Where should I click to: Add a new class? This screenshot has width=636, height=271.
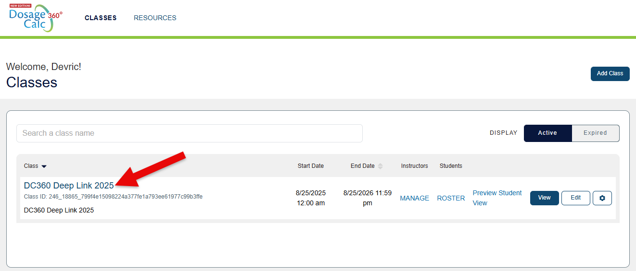tap(610, 73)
